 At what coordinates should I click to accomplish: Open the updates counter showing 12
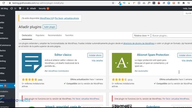[13, 8]
